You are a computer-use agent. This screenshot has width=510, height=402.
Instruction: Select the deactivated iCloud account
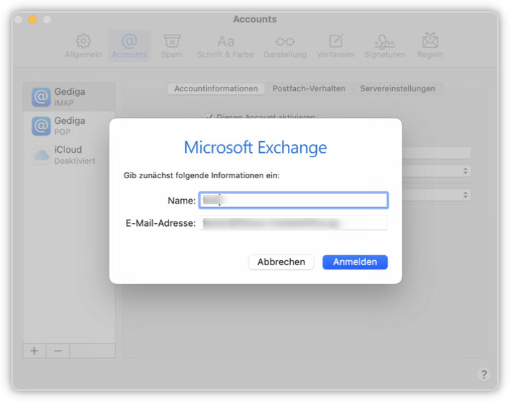tap(69, 155)
